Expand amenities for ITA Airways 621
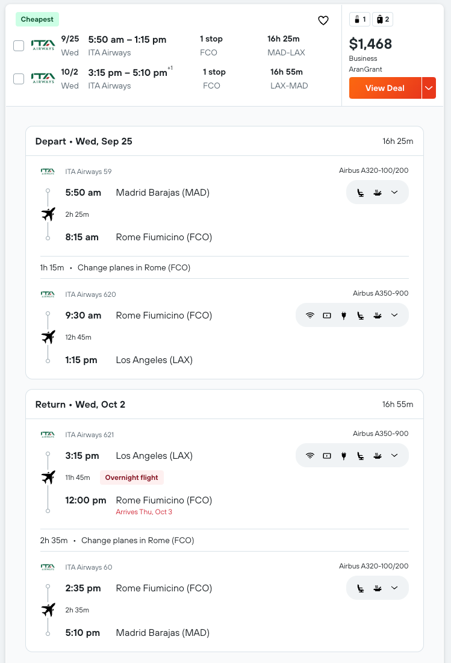Viewport: 451px width, 663px height. click(394, 455)
